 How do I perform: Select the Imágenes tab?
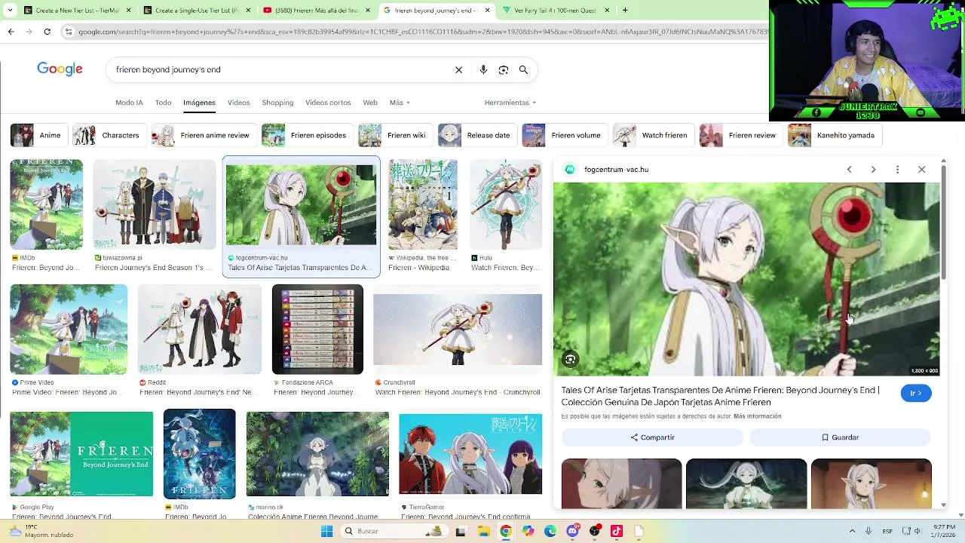tap(199, 103)
